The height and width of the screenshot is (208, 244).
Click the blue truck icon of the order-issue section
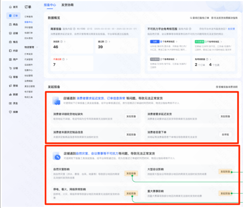[56, 101]
